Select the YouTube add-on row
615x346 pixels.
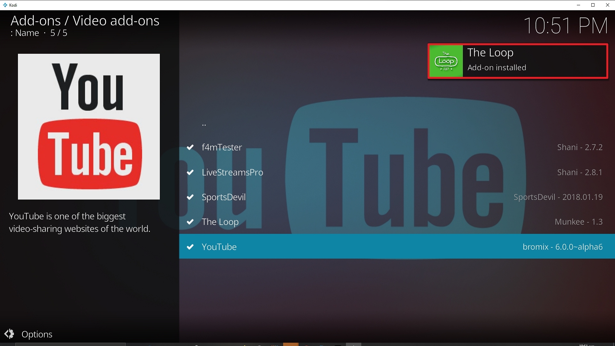(x=397, y=246)
